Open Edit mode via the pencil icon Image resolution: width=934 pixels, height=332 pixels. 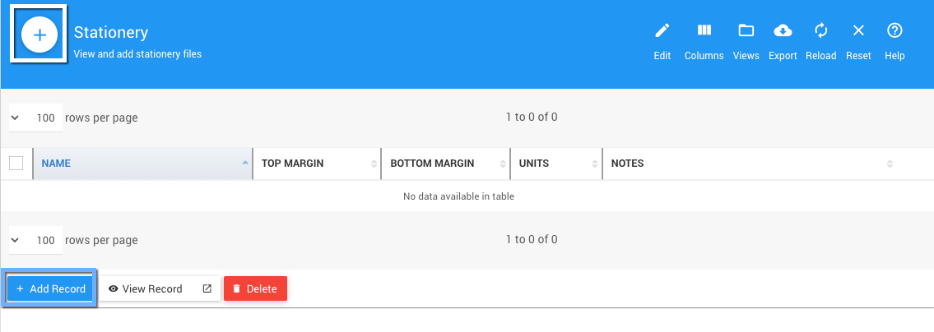tap(662, 31)
